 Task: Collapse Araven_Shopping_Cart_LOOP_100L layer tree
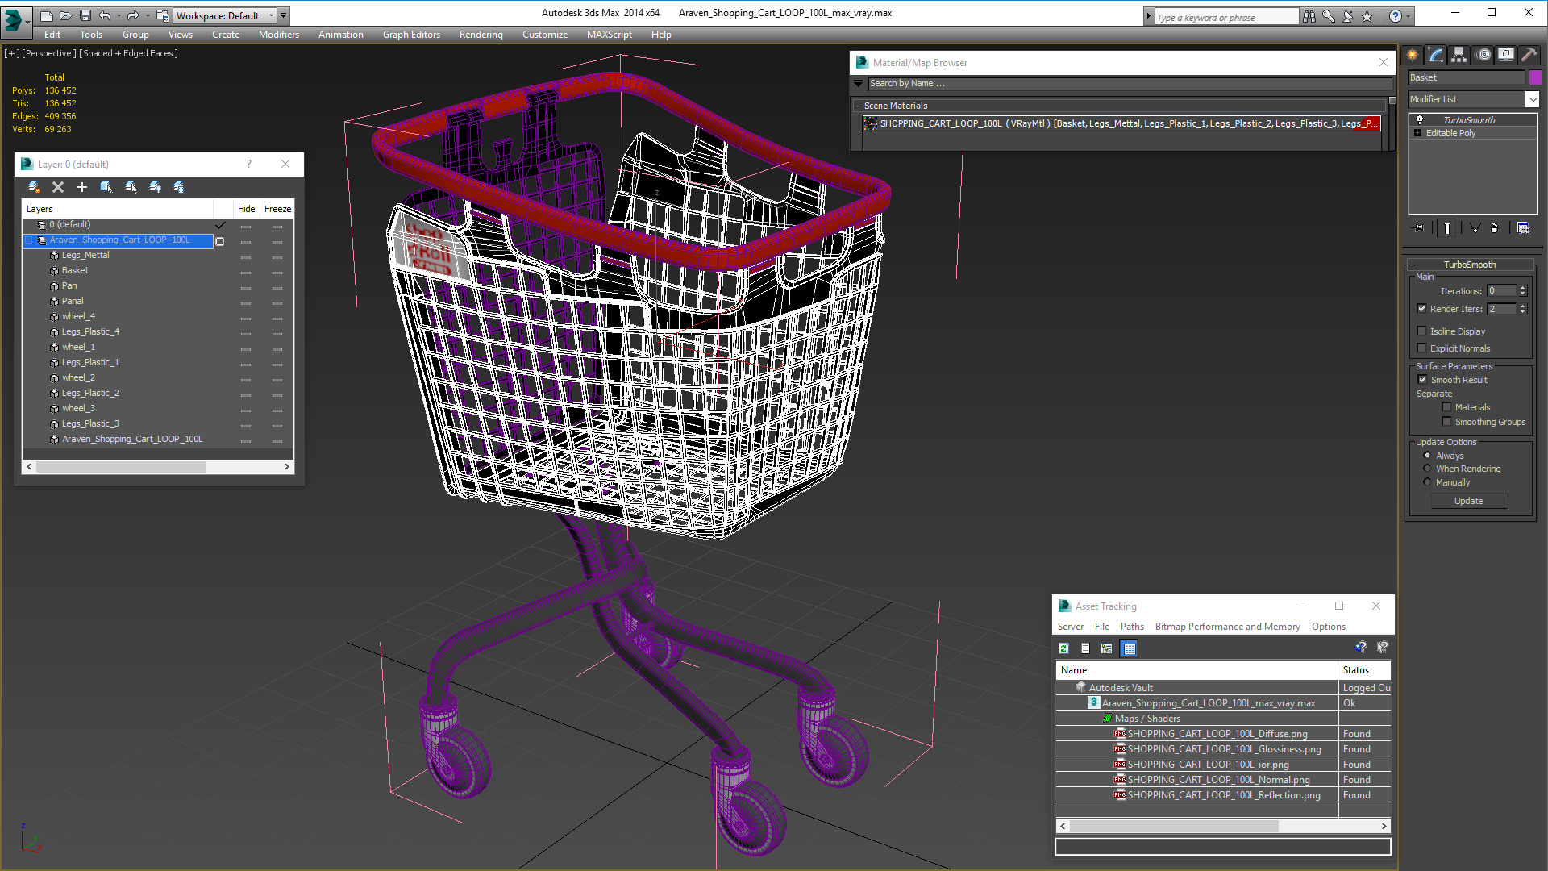[x=29, y=240]
